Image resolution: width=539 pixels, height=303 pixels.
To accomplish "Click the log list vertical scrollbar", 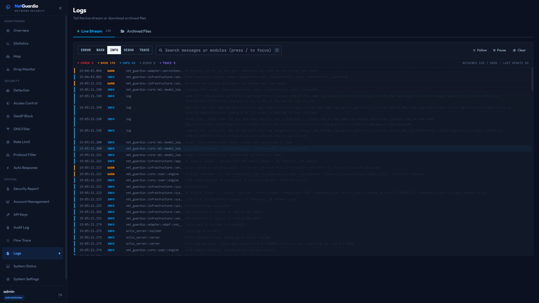I will (x=532, y=79).
